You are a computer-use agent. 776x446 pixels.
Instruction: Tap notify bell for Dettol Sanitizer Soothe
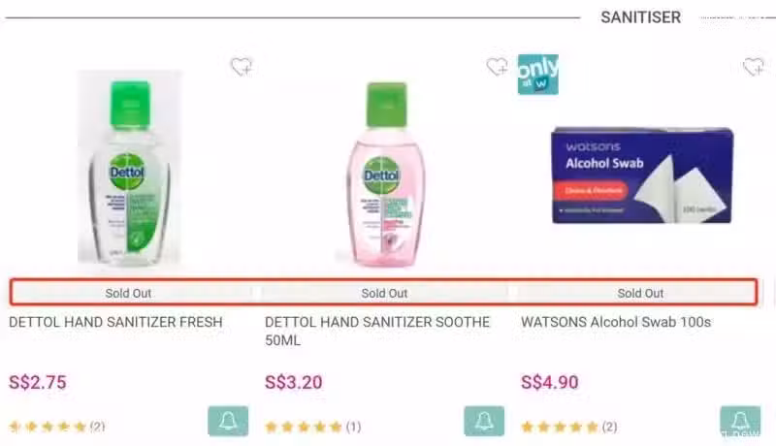coord(484,421)
